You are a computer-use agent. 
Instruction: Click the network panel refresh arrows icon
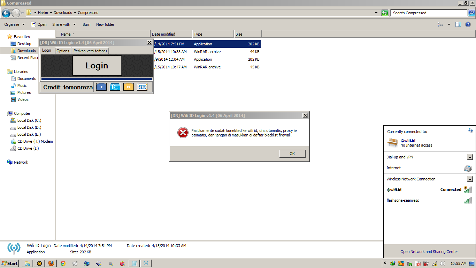(x=470, y=131)
